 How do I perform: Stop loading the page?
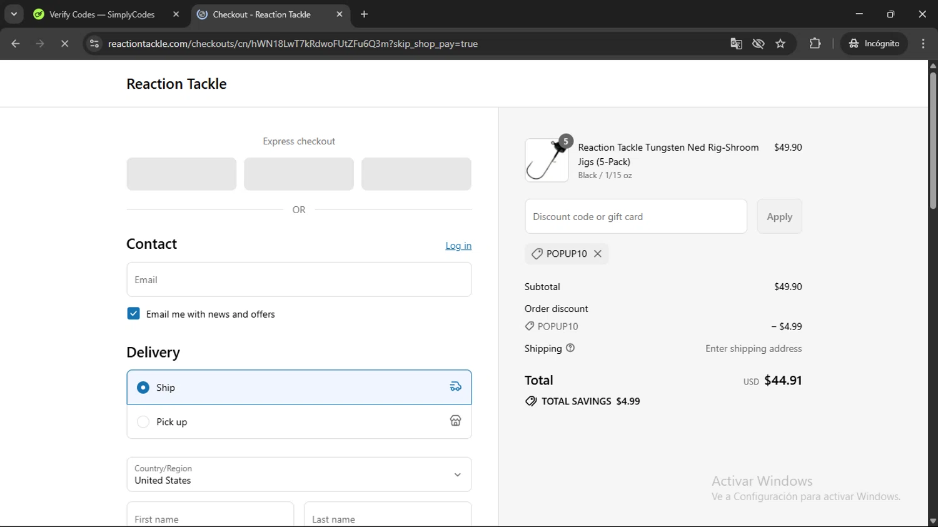[64, 44]
